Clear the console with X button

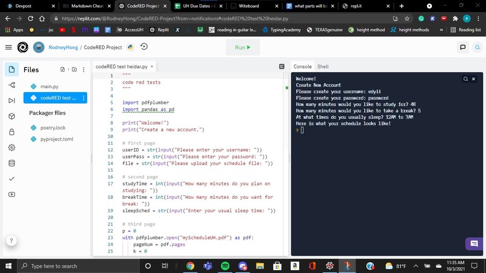click(473, 79)
